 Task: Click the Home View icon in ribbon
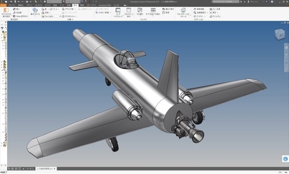point(215,16)
